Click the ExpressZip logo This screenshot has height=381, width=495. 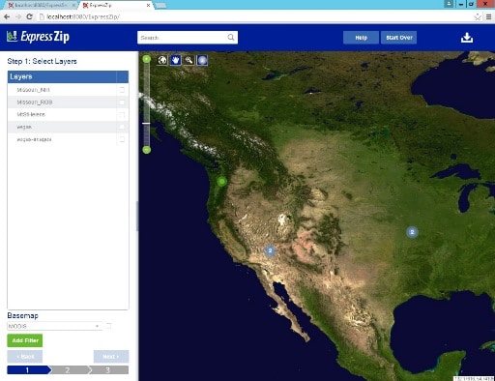pyautogui.click(x=38, y=37)
